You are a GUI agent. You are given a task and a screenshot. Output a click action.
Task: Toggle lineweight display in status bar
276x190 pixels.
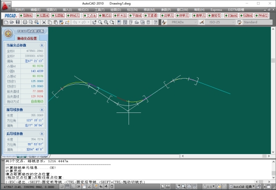(106, 187)
